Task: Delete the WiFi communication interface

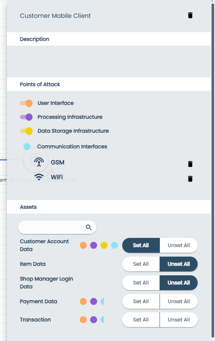Action: tap(190, 179)
